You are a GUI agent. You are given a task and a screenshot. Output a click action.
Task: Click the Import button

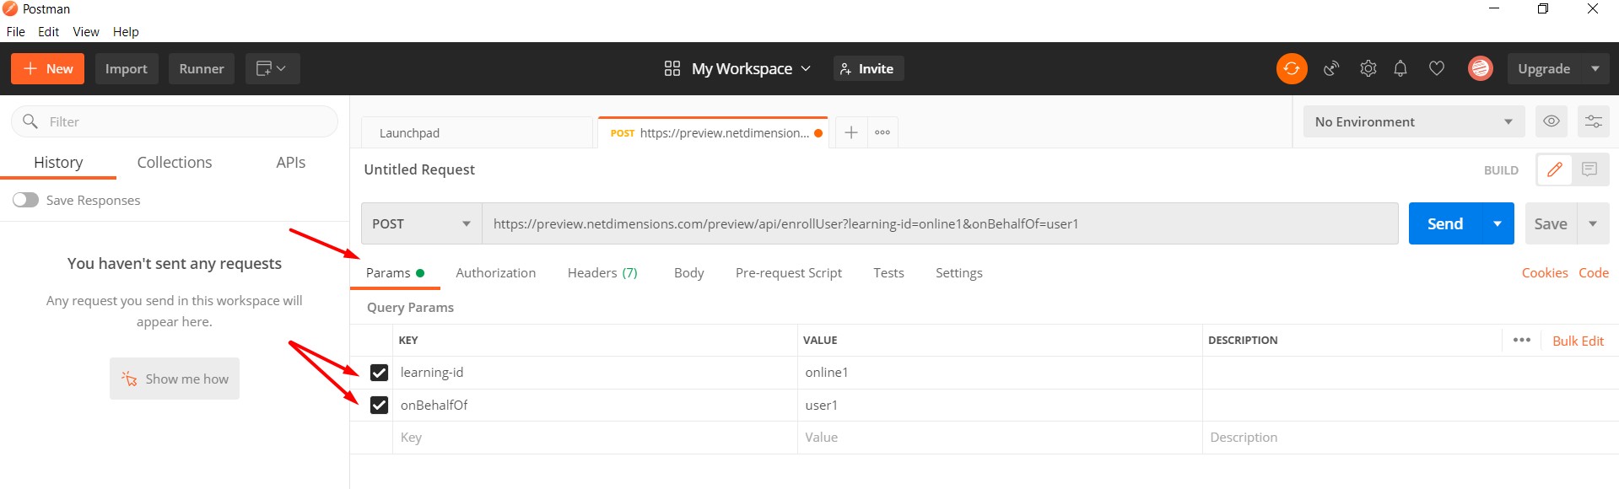coord(127,68)
